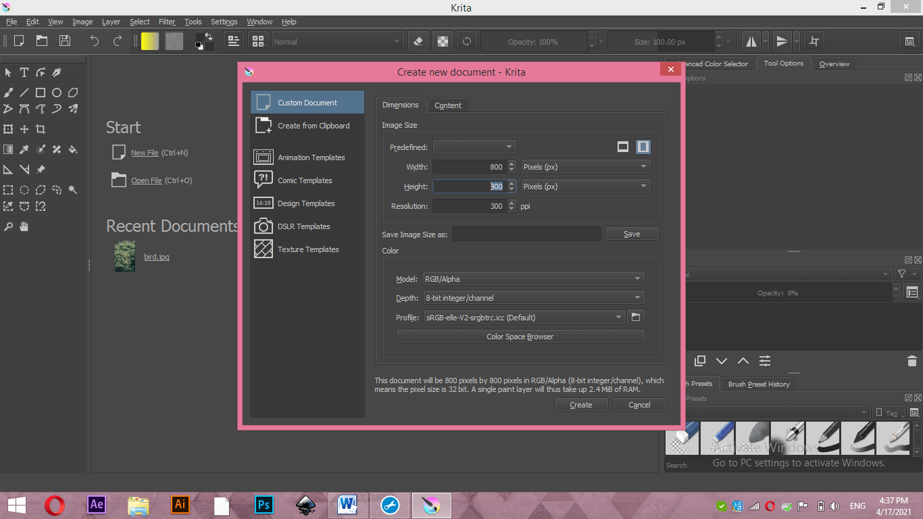Image resolution: width=923 pixels, height=519 pixels.
Task: Select the Color Picker eyedropper tool
Action: click(x=24, y=149)
